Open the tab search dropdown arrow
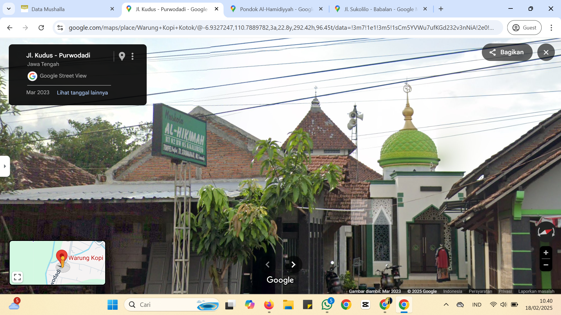This screenshot has width=561, height=315. 9,9
